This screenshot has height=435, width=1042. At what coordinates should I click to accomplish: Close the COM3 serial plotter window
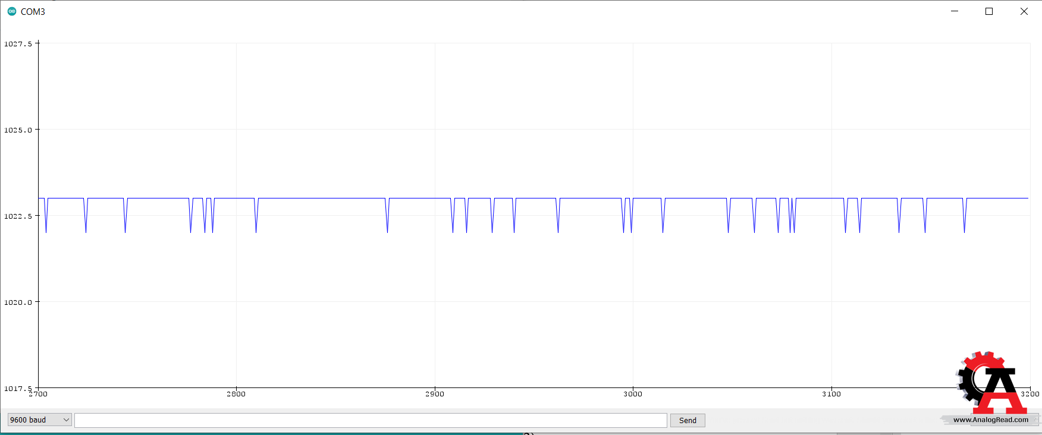point(1024,11)
